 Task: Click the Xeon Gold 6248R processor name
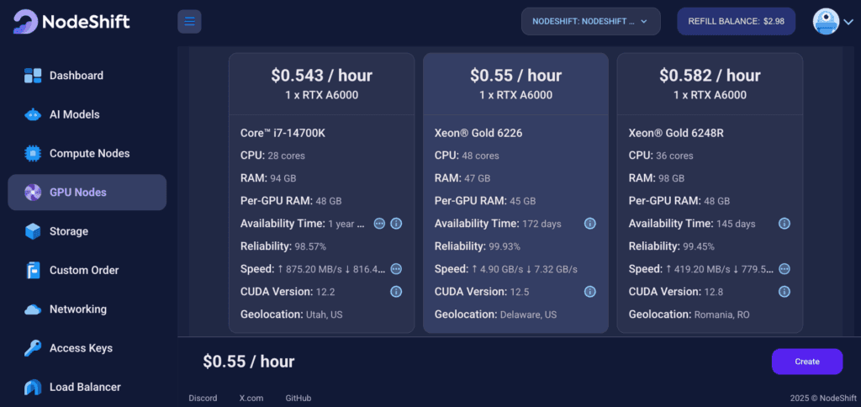[x=676, y=133]
